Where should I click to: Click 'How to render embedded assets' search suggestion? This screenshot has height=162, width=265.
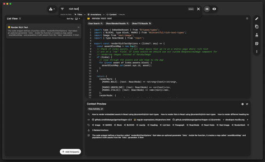click(125, 115)
